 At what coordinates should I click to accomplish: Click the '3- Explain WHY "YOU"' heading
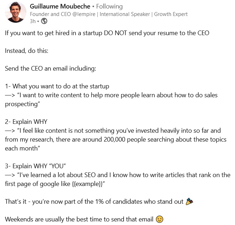point(35,166)
